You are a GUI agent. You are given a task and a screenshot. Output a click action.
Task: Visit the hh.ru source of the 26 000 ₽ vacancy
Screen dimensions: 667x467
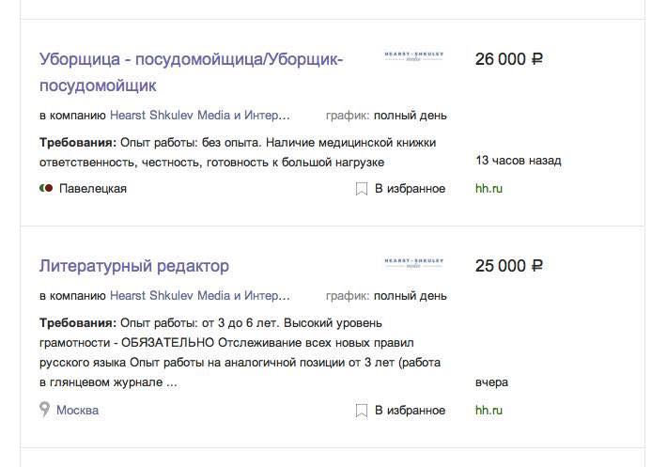pos(489,189)
